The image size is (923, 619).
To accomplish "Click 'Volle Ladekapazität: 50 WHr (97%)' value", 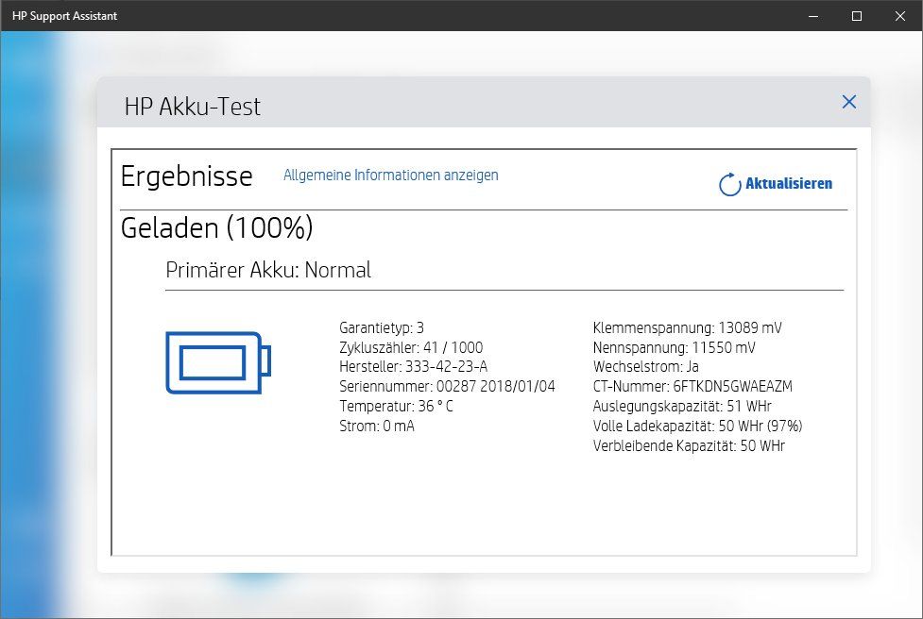I will 697,426.
